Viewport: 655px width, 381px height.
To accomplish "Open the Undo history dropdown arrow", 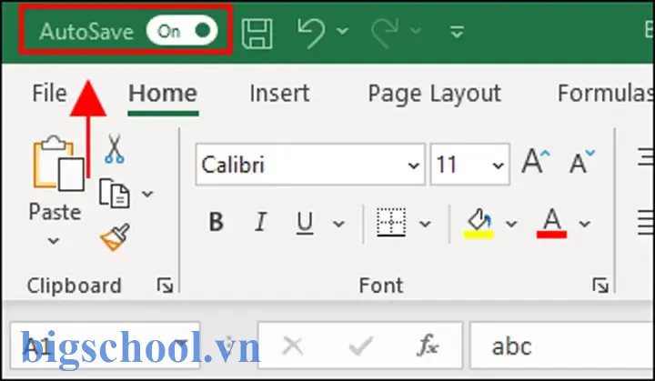I will click(343, 31).
